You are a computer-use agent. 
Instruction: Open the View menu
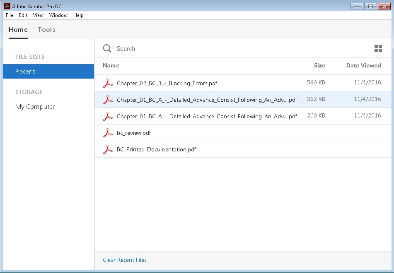[38, 15]
